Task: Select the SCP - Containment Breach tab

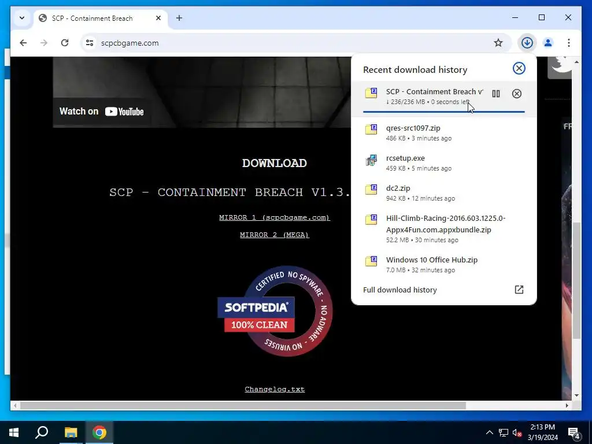Action: pyautogui.click(x=101, y=18)
